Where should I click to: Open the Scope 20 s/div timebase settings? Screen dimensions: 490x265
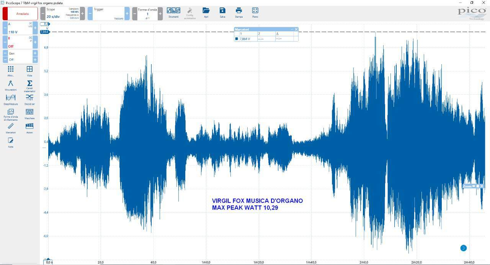tap(63, 13)
